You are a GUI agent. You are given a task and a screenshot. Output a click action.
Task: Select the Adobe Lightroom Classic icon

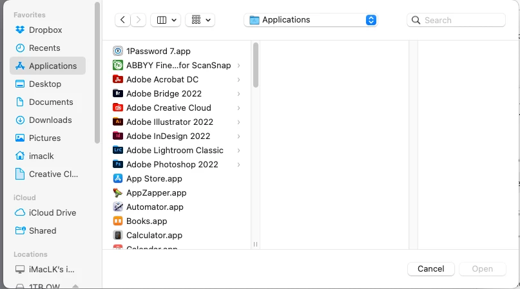[x=118, y=150]
